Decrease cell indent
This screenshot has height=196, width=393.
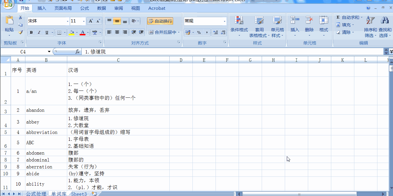click(134, 32)
